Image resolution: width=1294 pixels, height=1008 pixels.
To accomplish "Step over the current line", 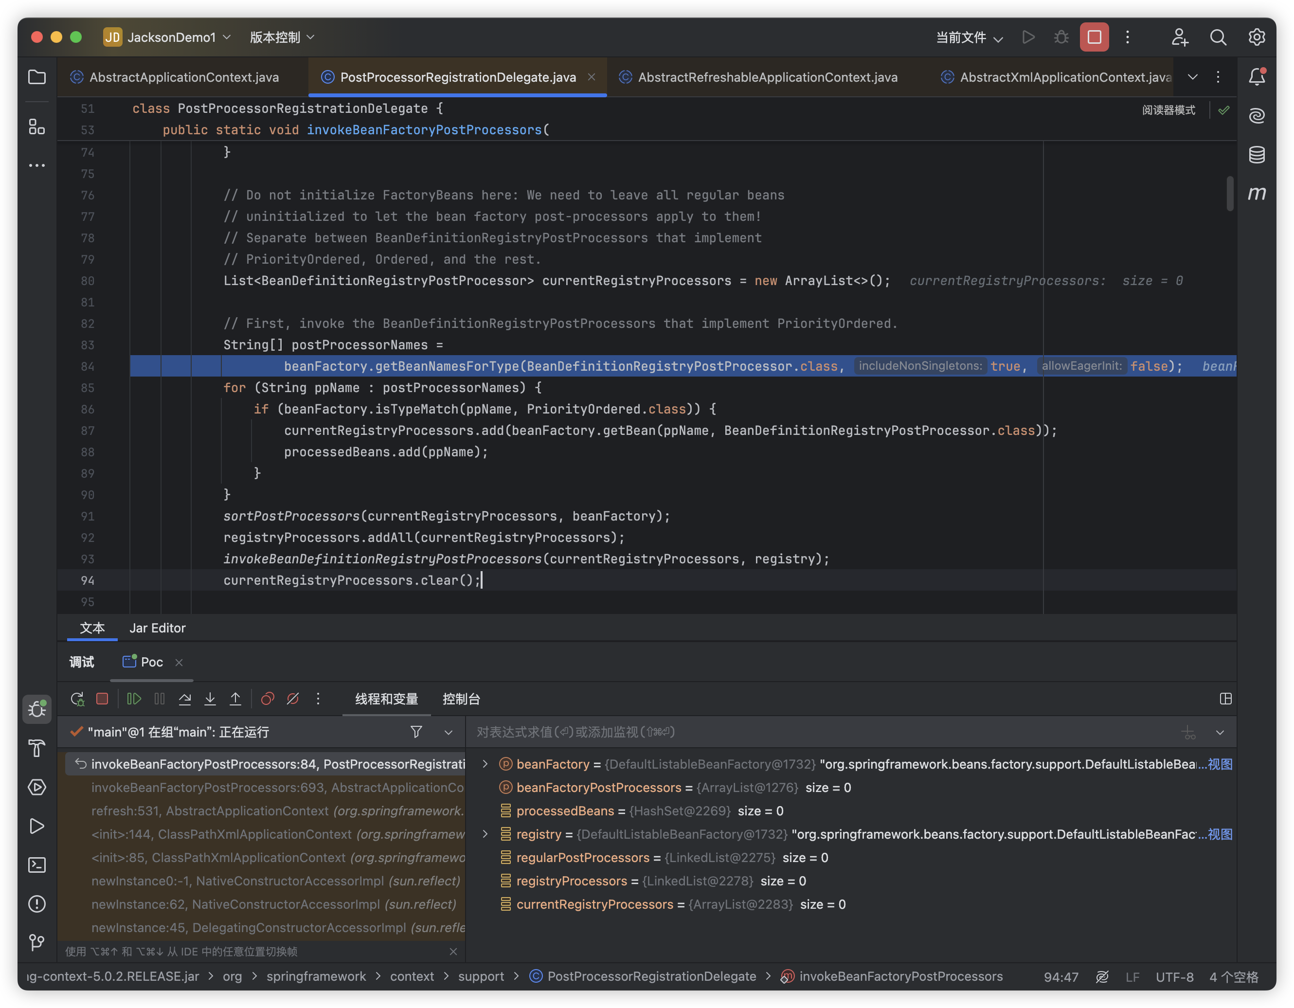I will coord(185,699).
